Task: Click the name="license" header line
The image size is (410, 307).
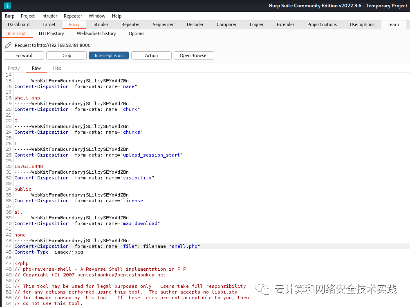Action: [x=80, y=201]
